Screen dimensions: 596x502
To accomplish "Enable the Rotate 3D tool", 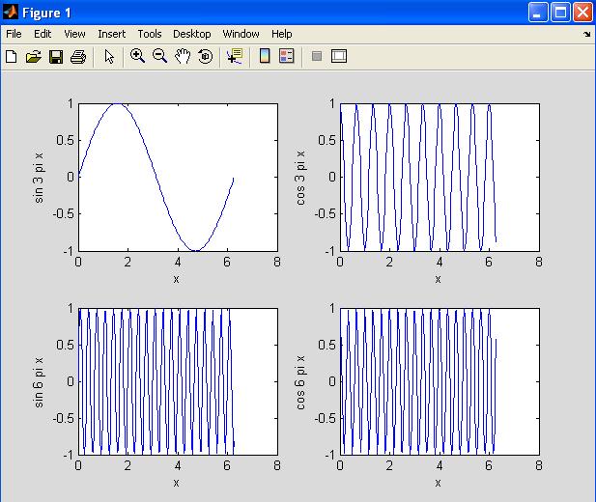I will (205, 56).
